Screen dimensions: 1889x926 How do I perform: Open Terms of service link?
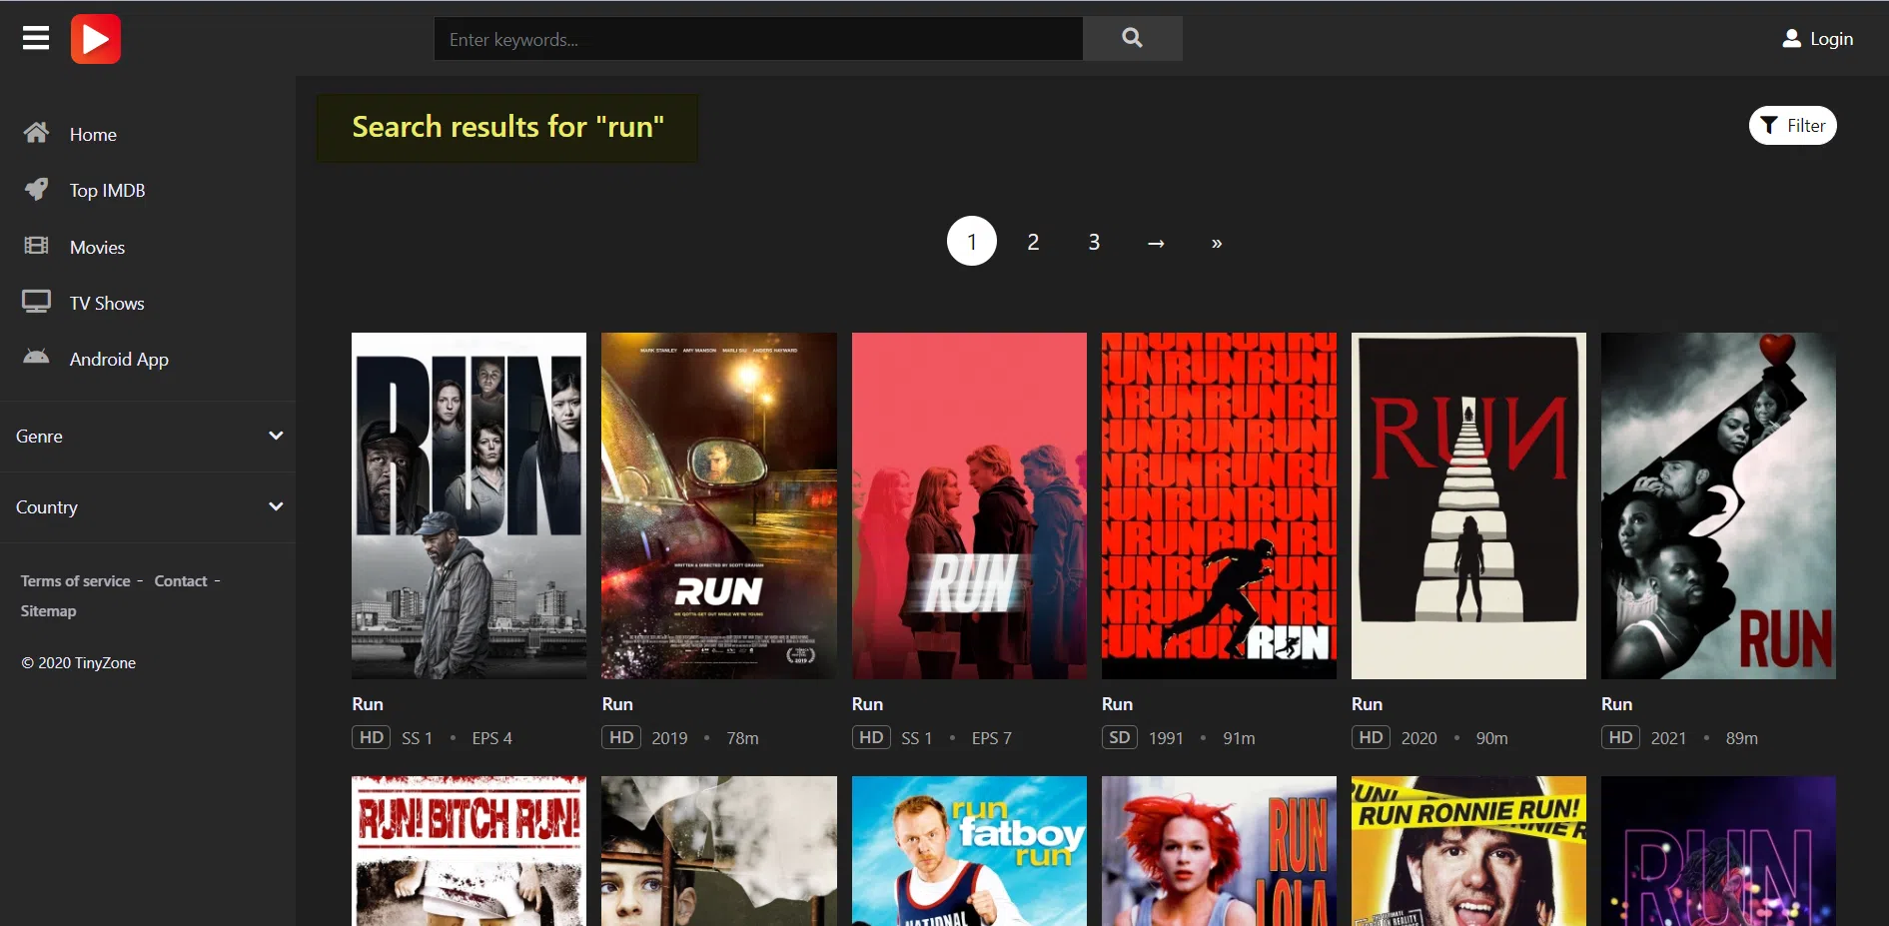76,580
